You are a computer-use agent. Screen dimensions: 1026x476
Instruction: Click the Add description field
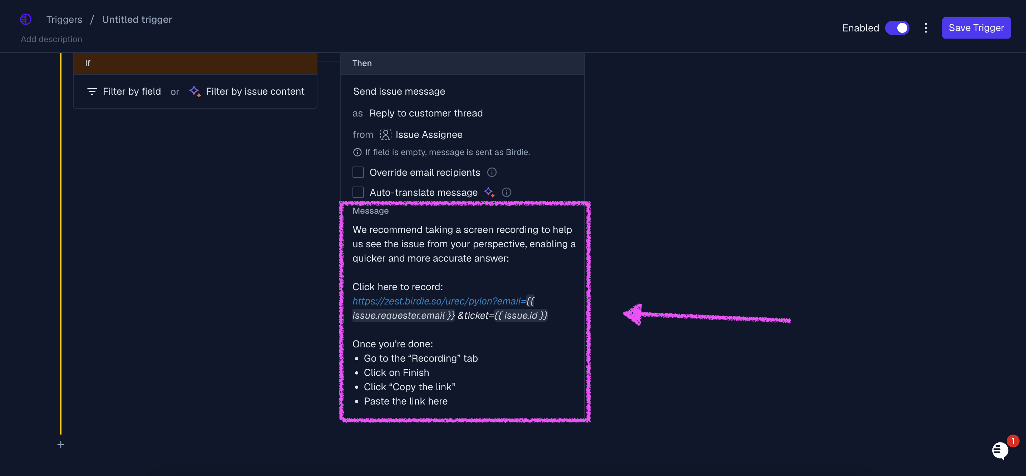pyautogui.click(x=51, y=39)
